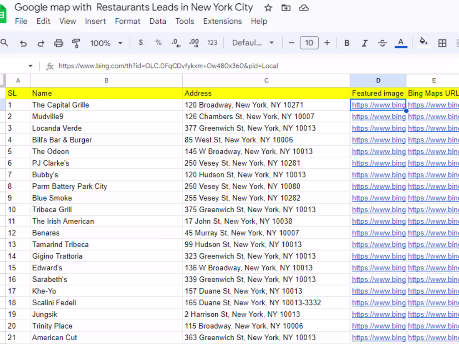The image size is (459, 344).
Task: Decrease font size with the minus button
Action: 291,43
